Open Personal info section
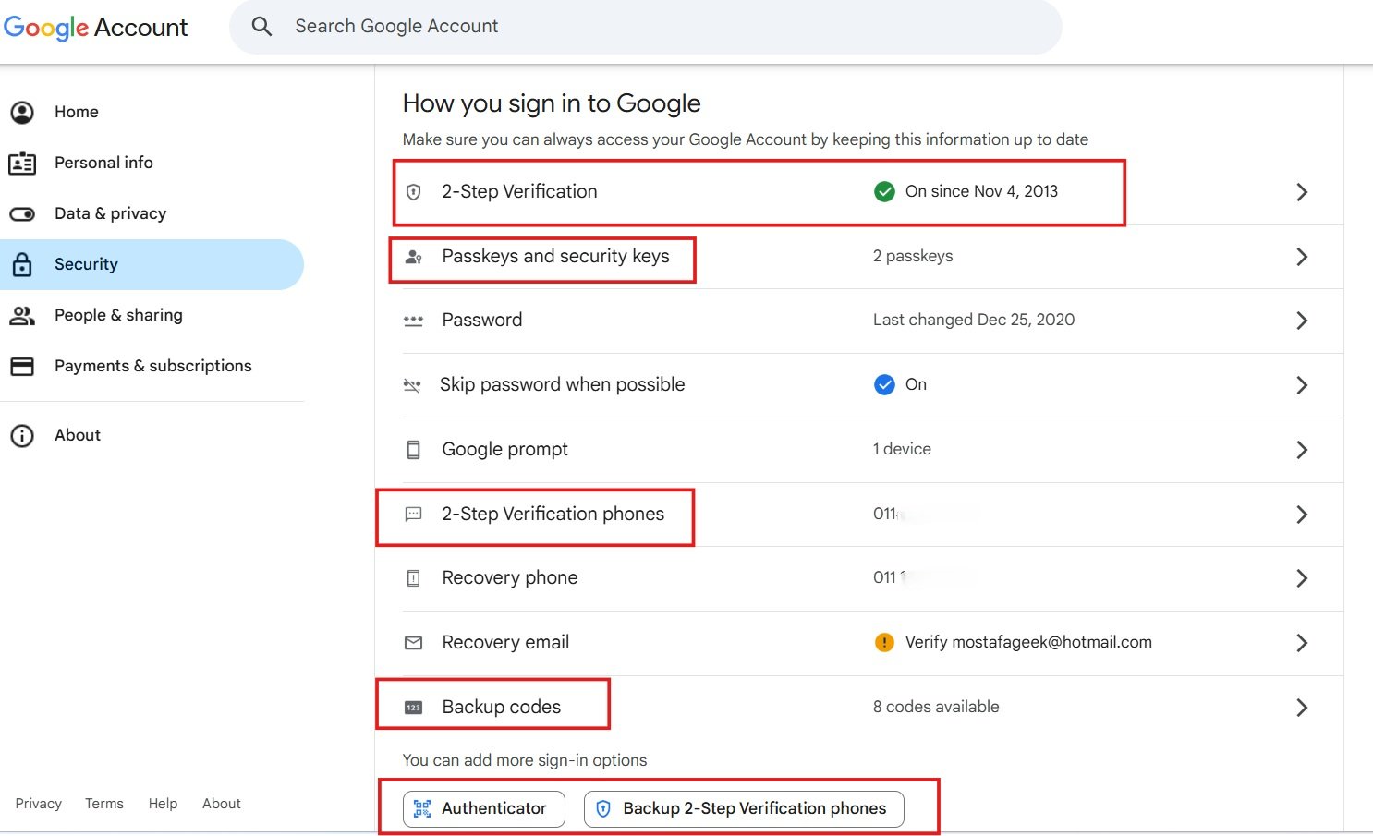Image resolution: width=1373 pixels, height=836 pixels. 152,163
